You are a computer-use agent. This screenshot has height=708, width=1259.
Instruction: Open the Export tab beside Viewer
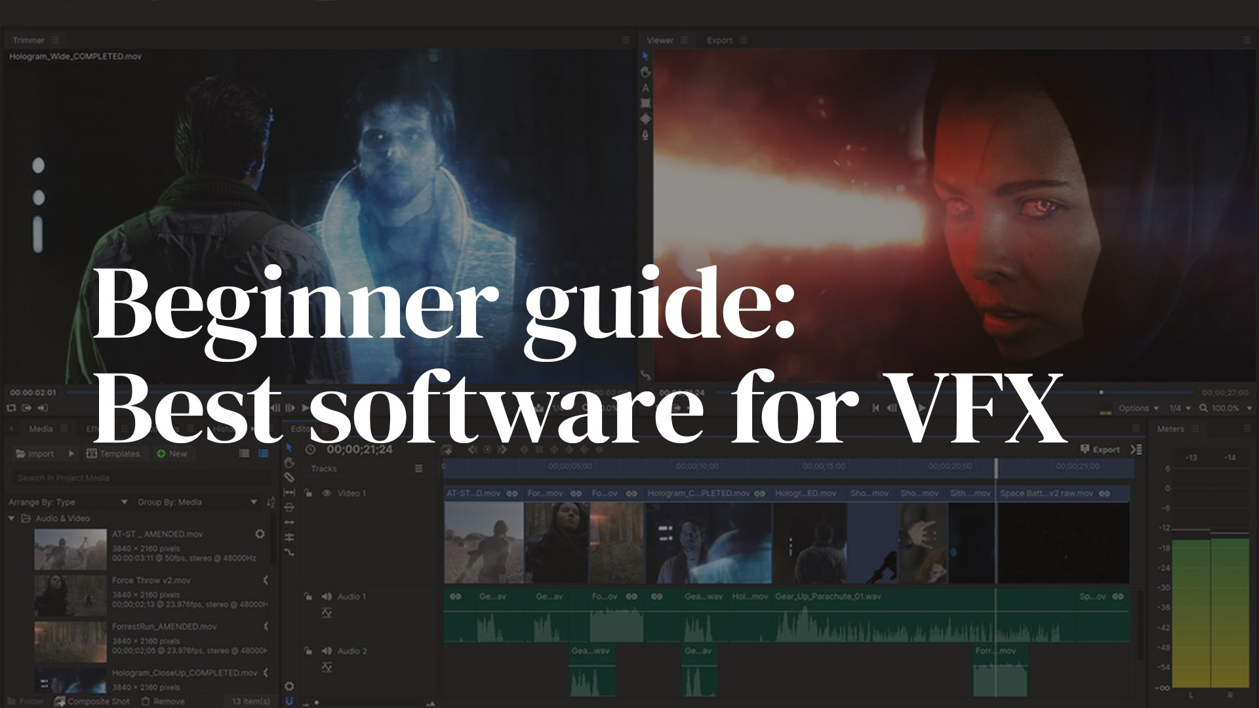pyautogui.click(x=721, y=40)
